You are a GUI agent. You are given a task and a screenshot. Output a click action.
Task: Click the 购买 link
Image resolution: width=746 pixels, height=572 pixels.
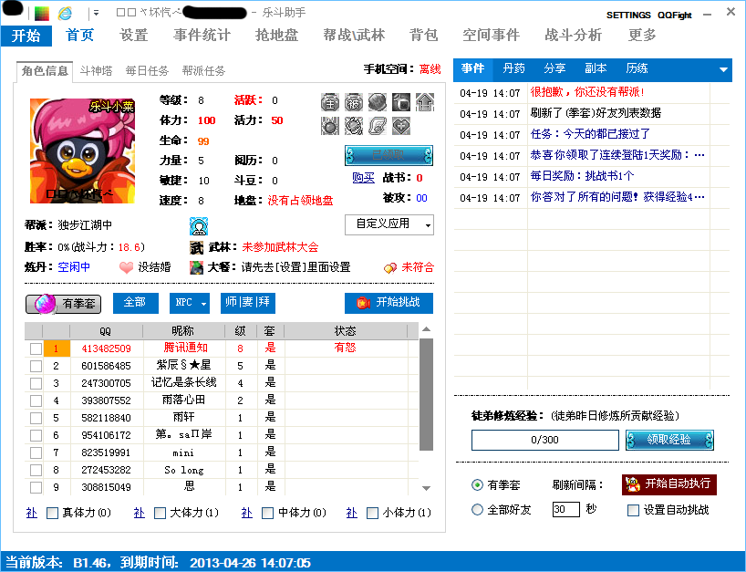[x=363, y=177]
